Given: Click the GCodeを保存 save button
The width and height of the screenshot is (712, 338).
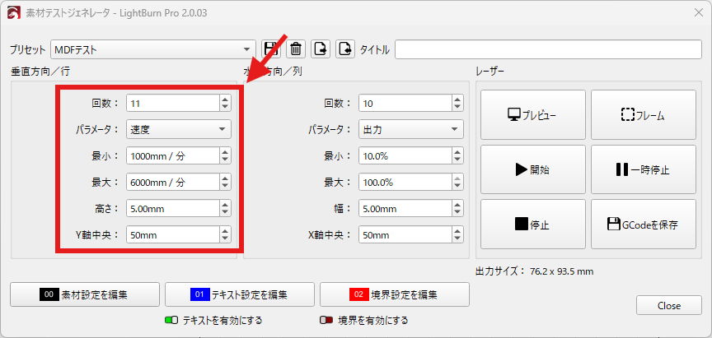Looking at the screenshot, I should click(643, 224).
